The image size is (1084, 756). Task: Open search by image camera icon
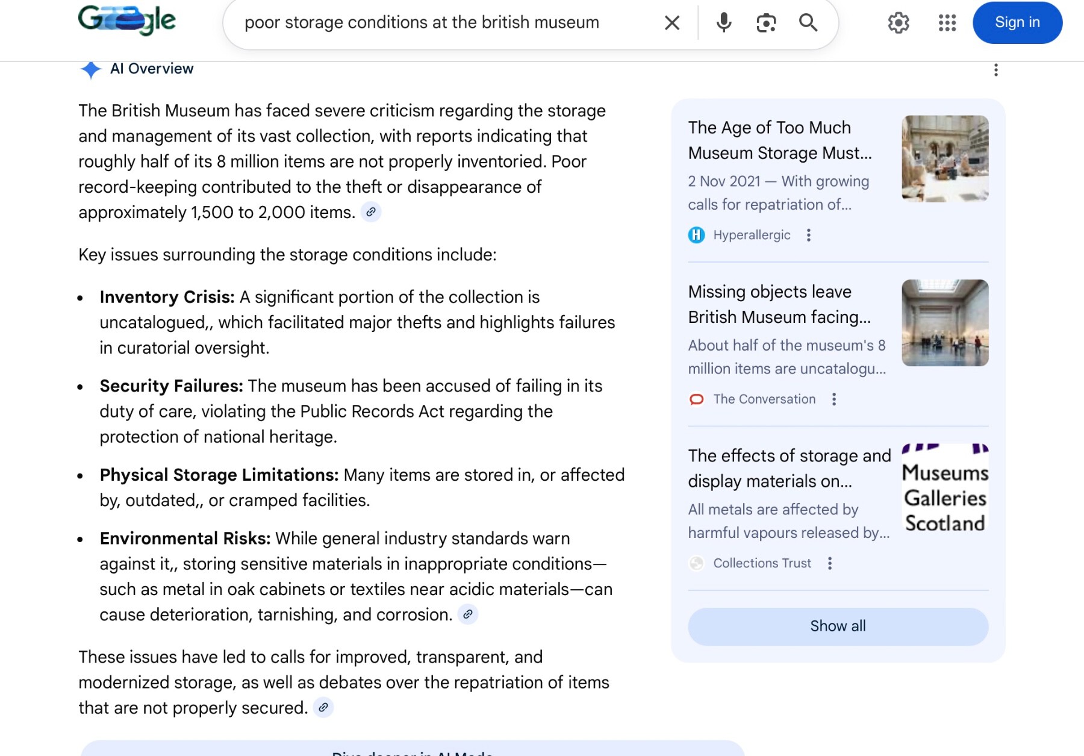click(765, 23)
